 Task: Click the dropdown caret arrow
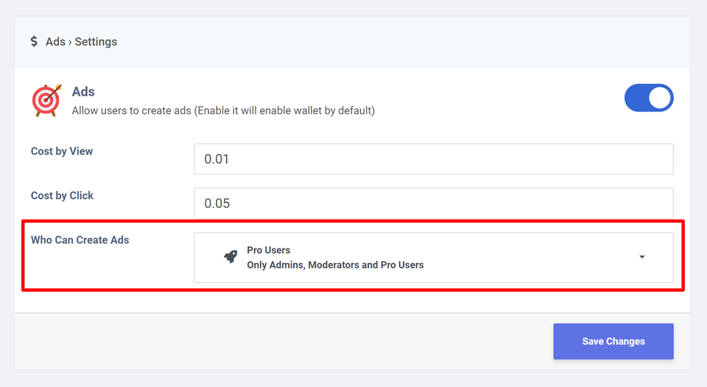click(x=642, y=257)
